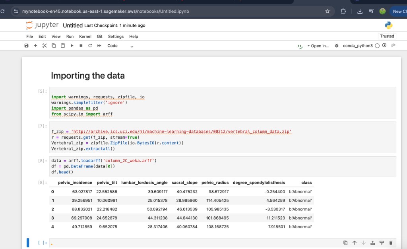Insert cell above active cell icon
The height and width of the screenshot is (249, 407).
[372, 243]
